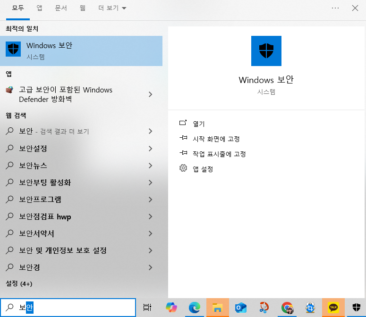Screen dimensions: 366x317
Task: Click the pin icon beside 작업 표시줄에 고정
Action: click(183, 153)
